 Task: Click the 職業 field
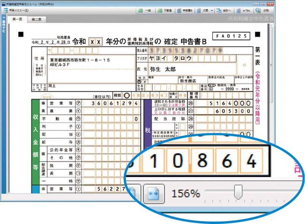[163, 80]
